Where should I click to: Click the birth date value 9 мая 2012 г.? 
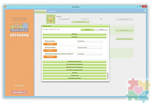point(85,19)
